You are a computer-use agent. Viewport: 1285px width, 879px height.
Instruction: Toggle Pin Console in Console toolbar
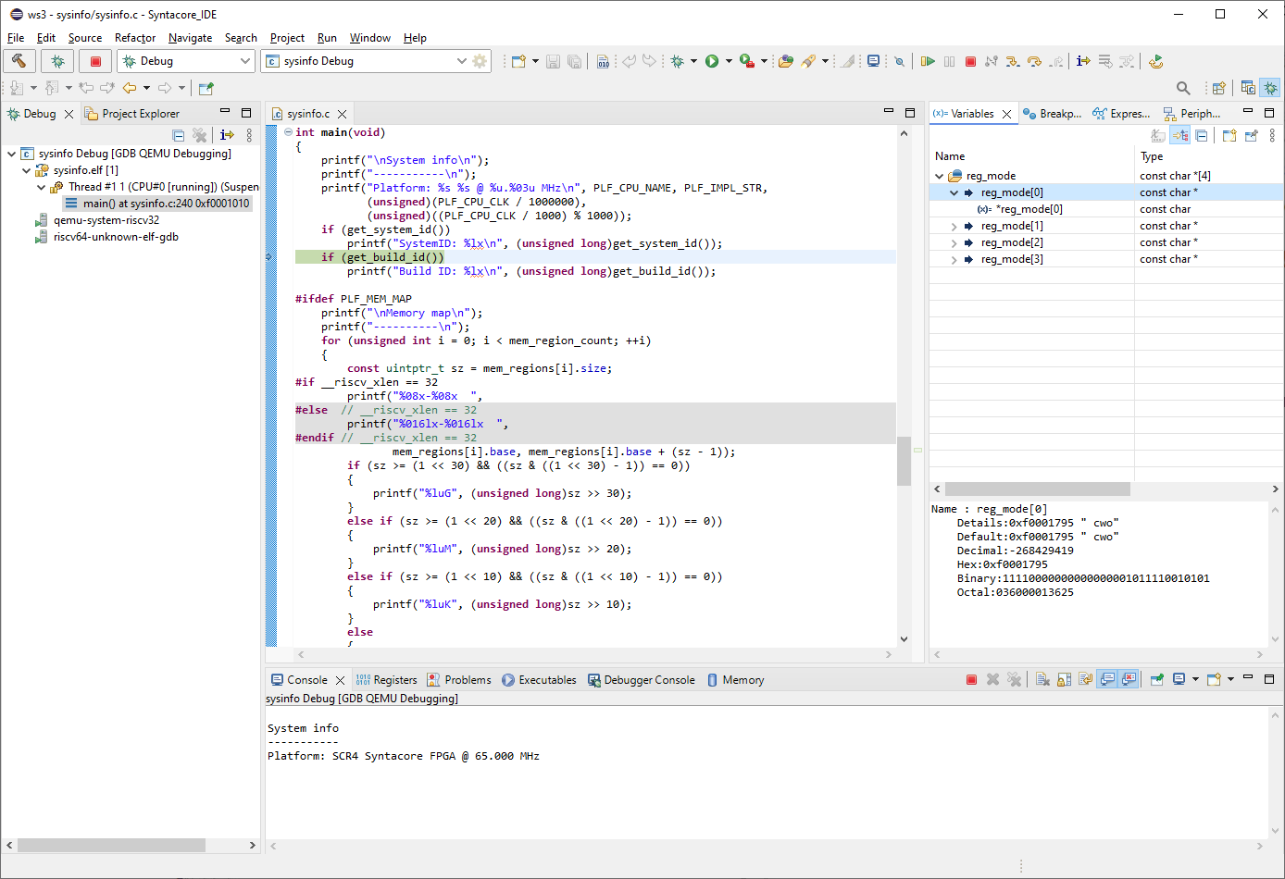tap(1156, 679)
